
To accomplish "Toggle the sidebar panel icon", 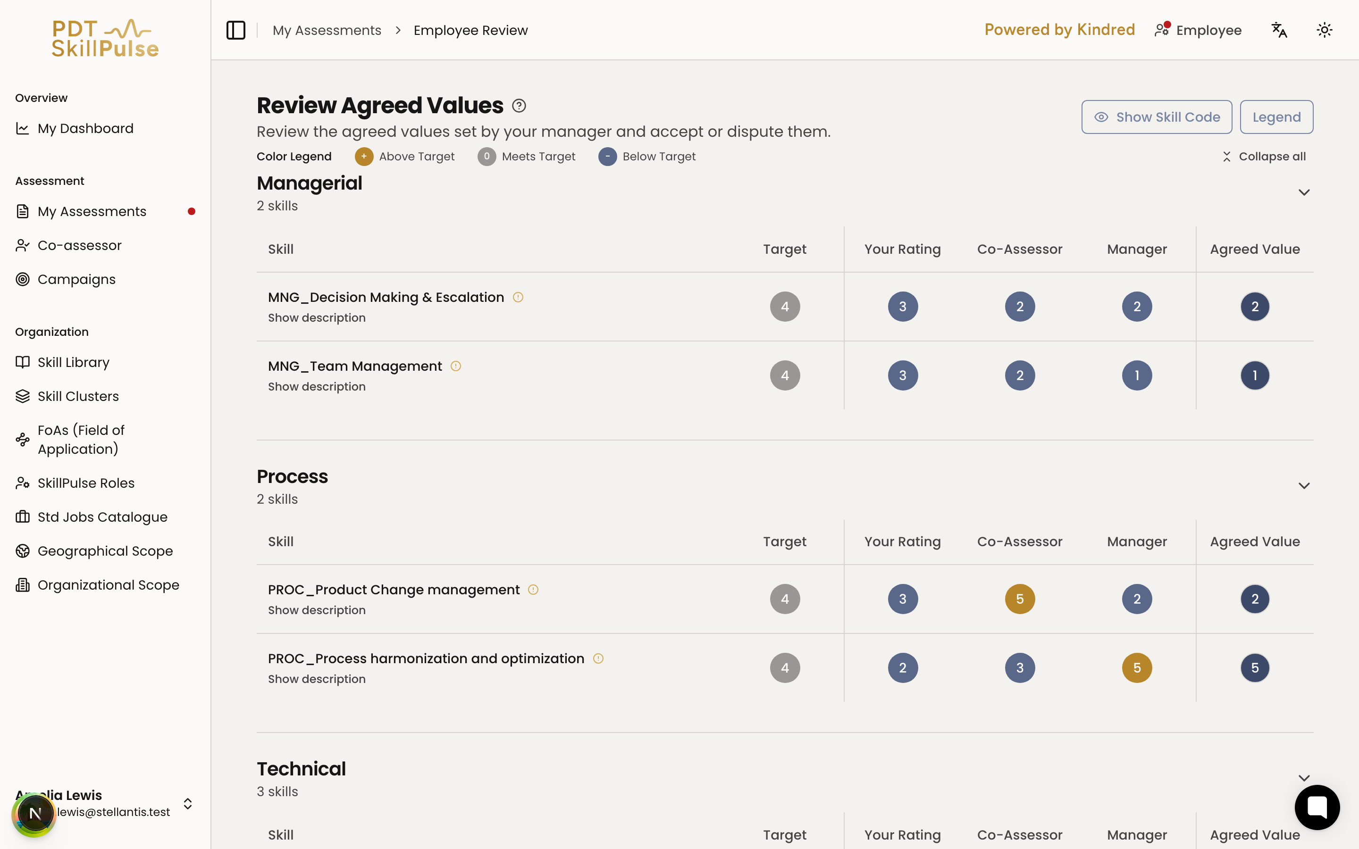I will pos(236,30).
